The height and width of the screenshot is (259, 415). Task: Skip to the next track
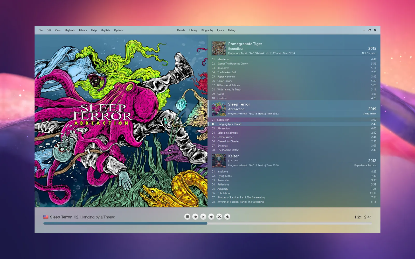(x=211, y=217)
